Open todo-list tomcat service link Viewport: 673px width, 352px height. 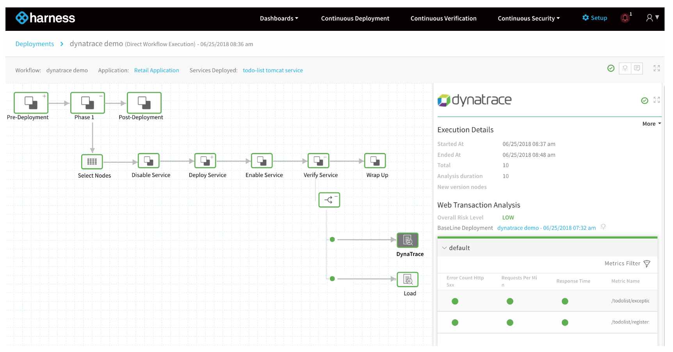click(x=273, y=70)
